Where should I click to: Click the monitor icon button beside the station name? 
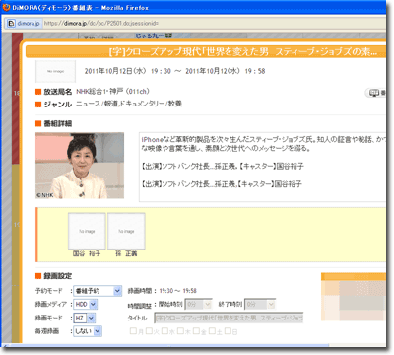(x=376, y=93)
